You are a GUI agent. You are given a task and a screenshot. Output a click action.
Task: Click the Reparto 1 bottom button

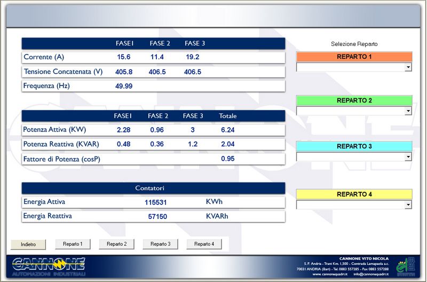pyautogui.click(x=73, y=244)
